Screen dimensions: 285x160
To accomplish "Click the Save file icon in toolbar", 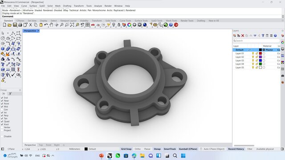I will point(15,25).
